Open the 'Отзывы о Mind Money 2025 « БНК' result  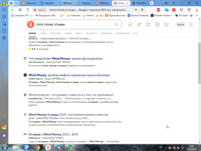[53, 134]
